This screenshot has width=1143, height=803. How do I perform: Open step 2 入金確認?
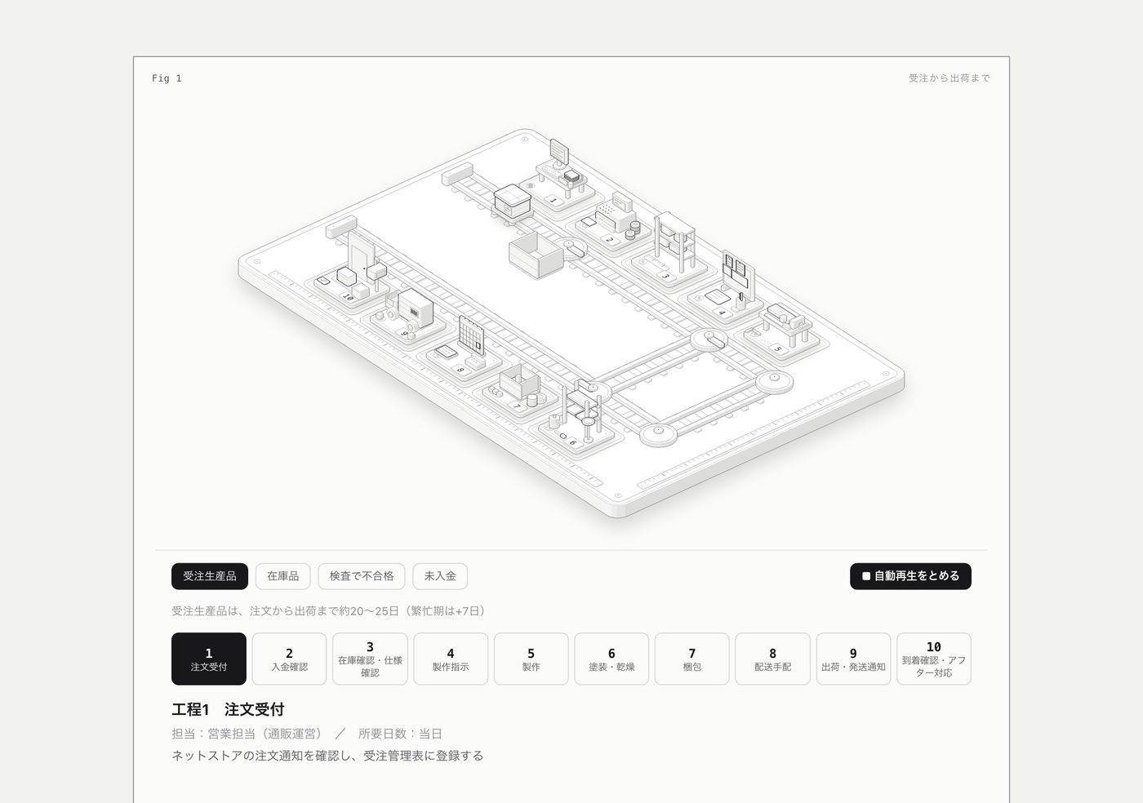coord(289,659)
